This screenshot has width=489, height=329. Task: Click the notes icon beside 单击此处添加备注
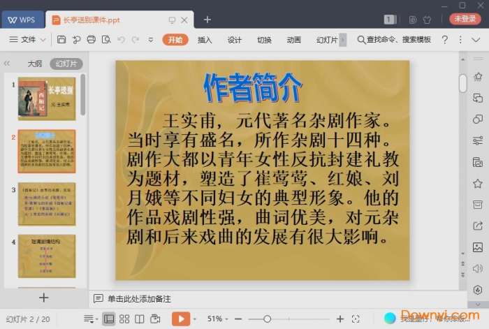pyautogui.click(x=98, y=299)
